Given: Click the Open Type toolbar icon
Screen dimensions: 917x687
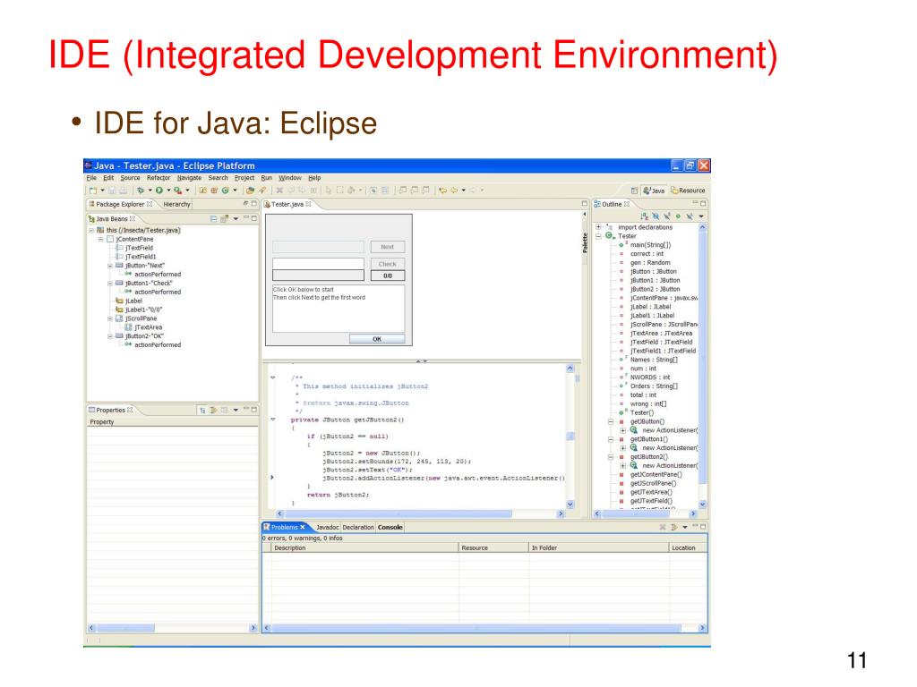Looking at the screenshot, I should (x=251, y=191).
